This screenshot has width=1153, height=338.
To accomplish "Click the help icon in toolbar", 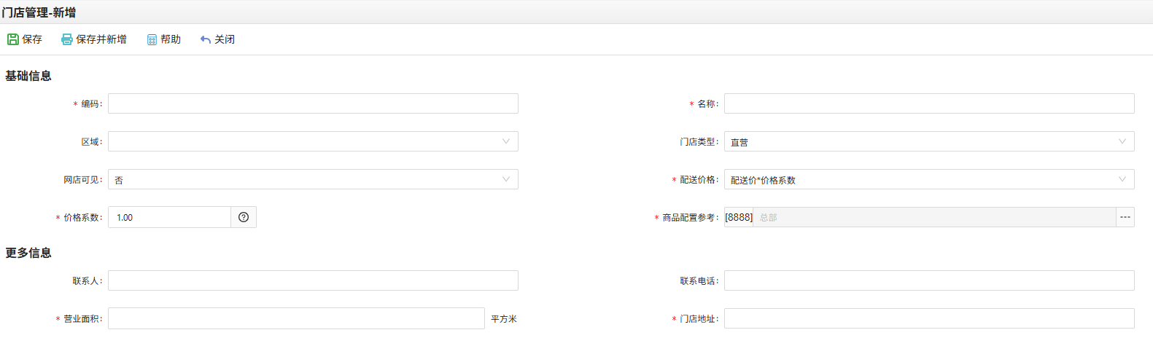I will (152, 39).
